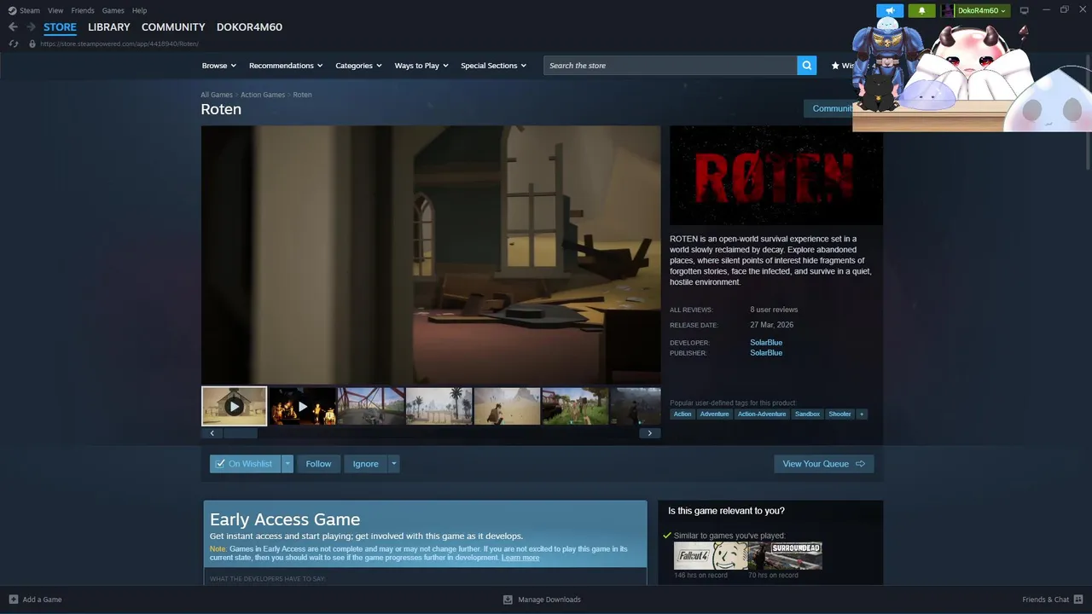Viewport: 1092px width, 614px height.
Task: Expand the Categories menu
Action: coord(358,66)
